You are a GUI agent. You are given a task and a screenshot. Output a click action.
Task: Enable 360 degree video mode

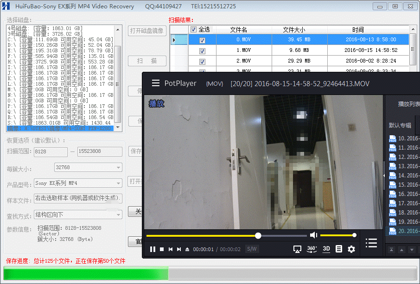pyautogui.click(x=312, y=249)
